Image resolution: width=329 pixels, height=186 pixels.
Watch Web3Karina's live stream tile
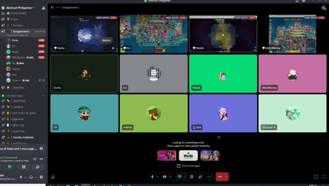coord(293,34)
